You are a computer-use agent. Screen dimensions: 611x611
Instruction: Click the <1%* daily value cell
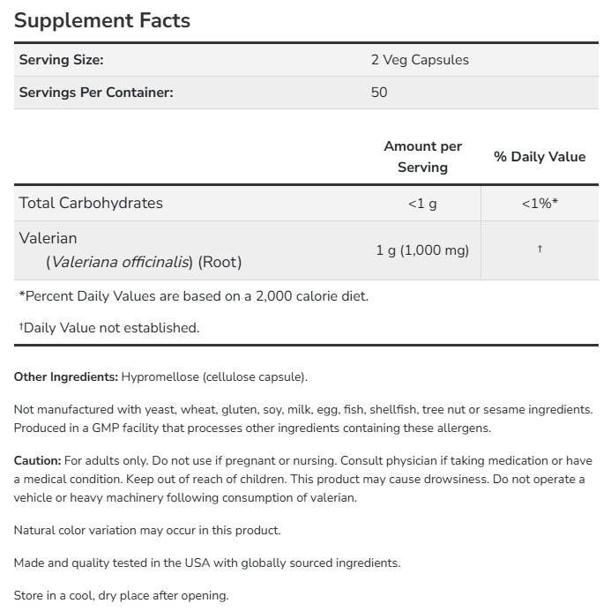[539, 204]
